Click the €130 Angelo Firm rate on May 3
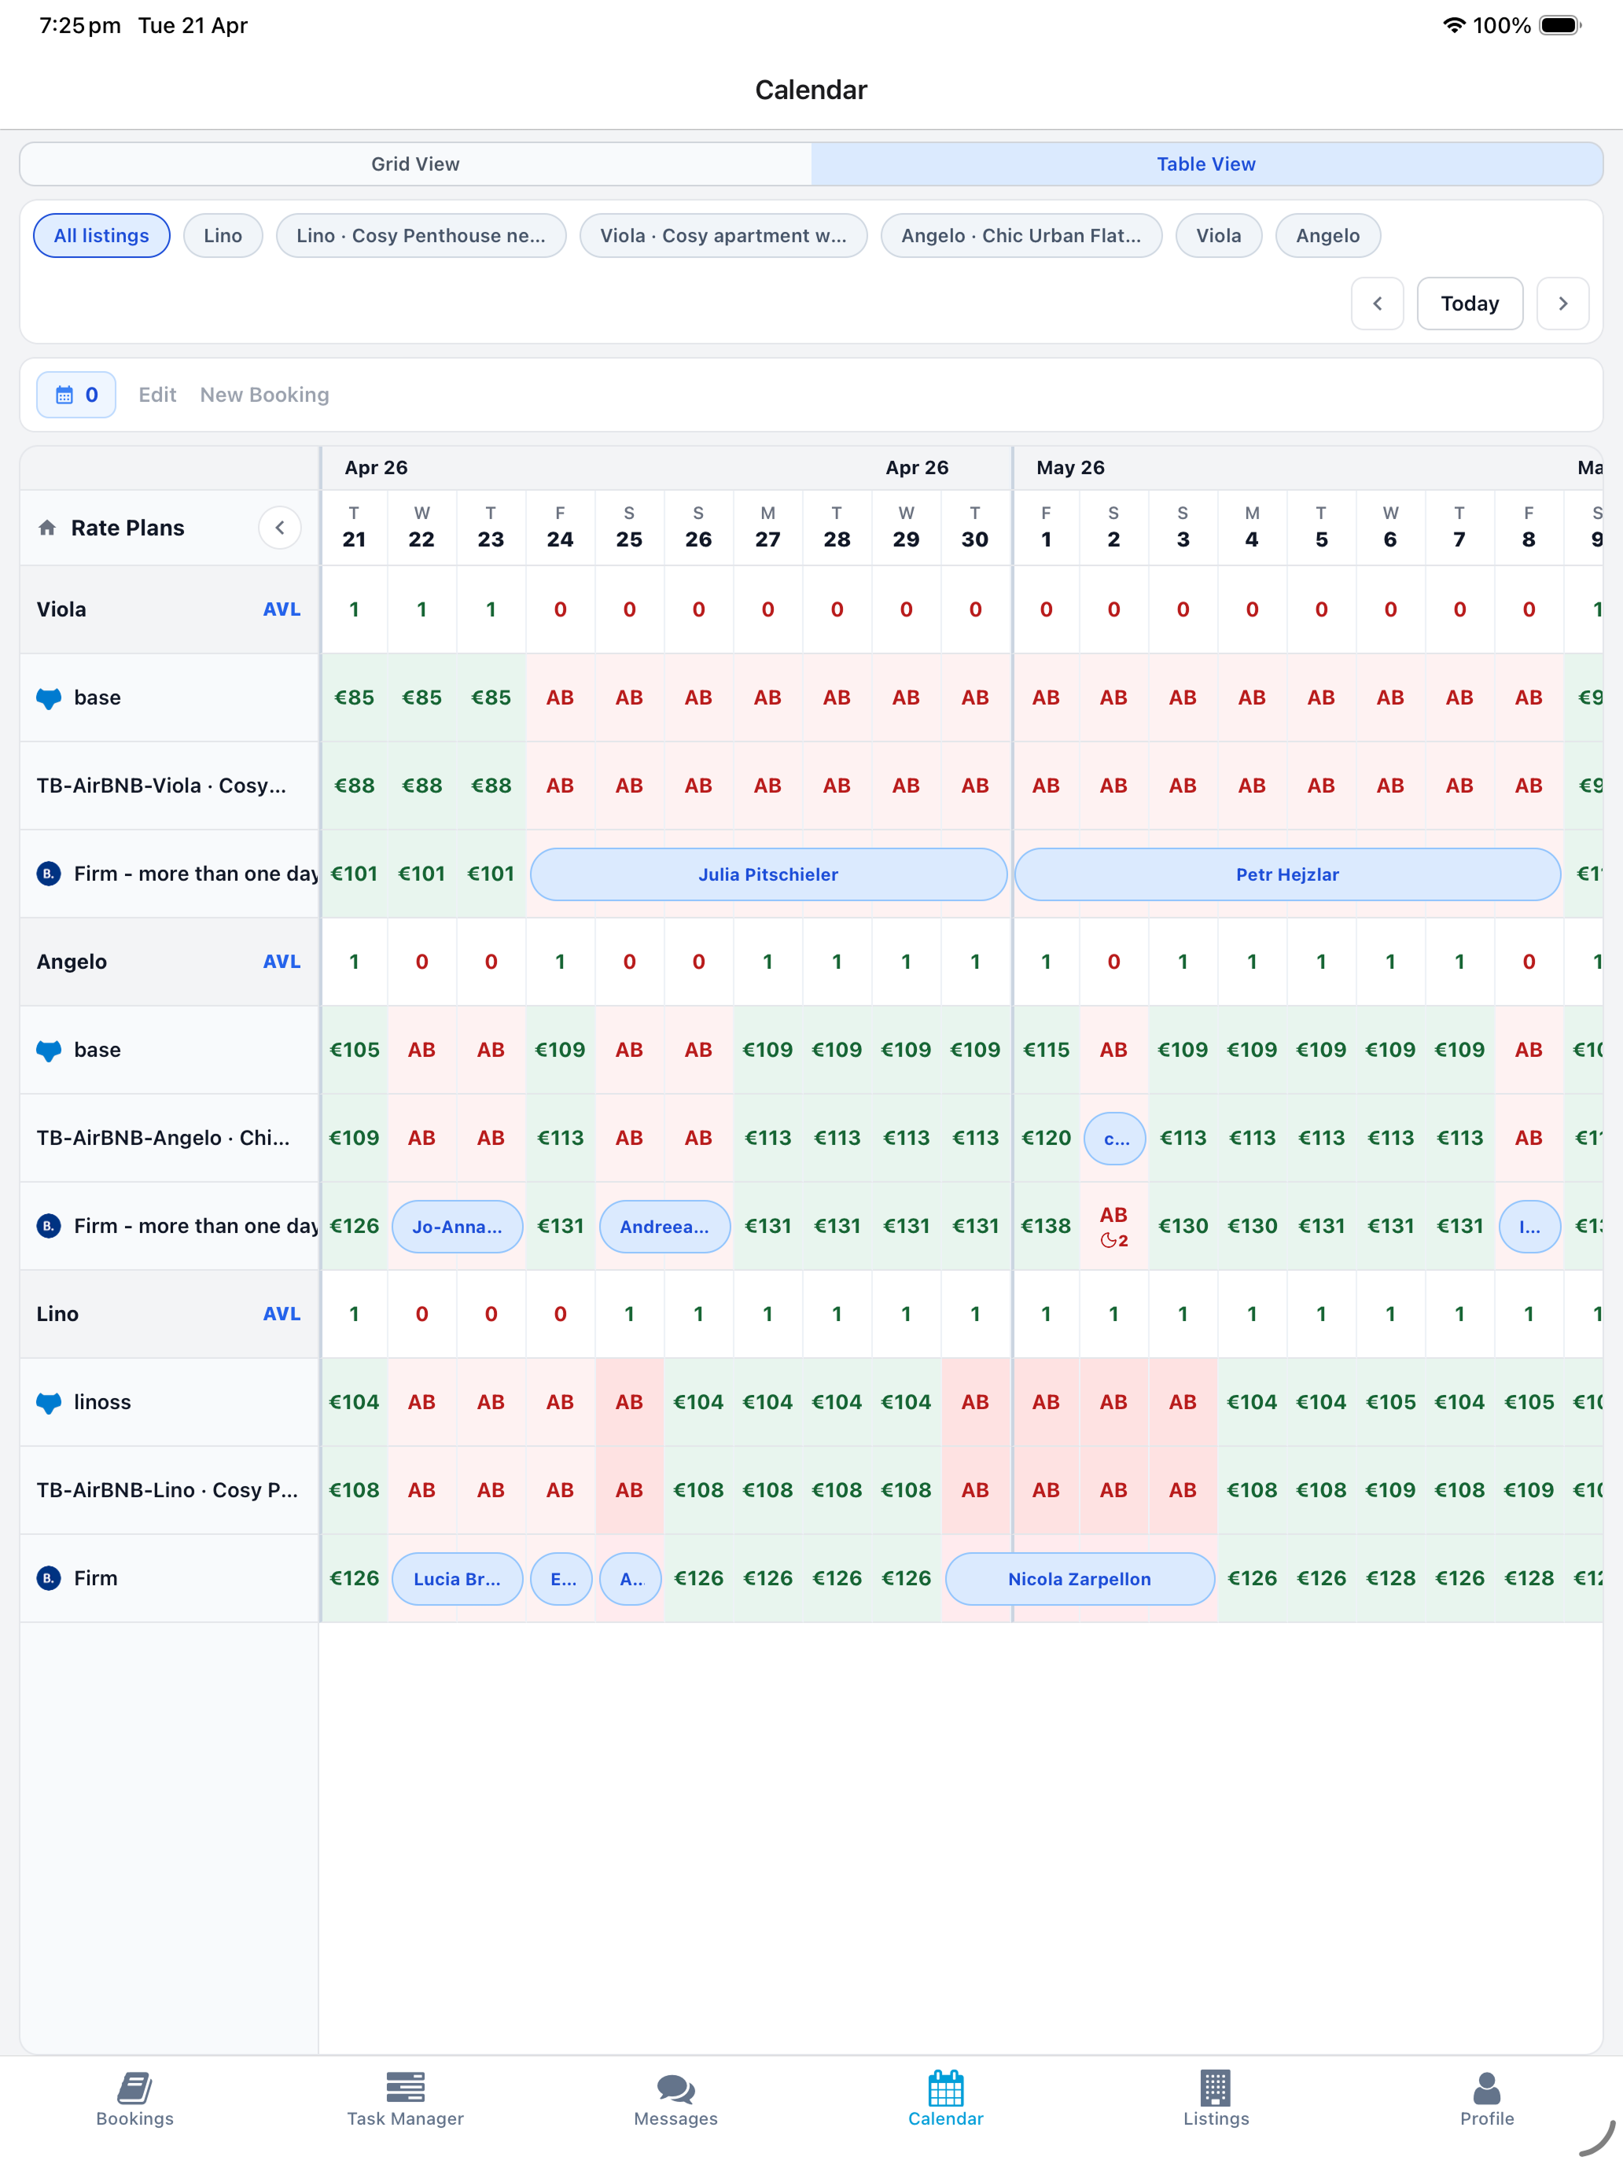 [1183, 1226]
